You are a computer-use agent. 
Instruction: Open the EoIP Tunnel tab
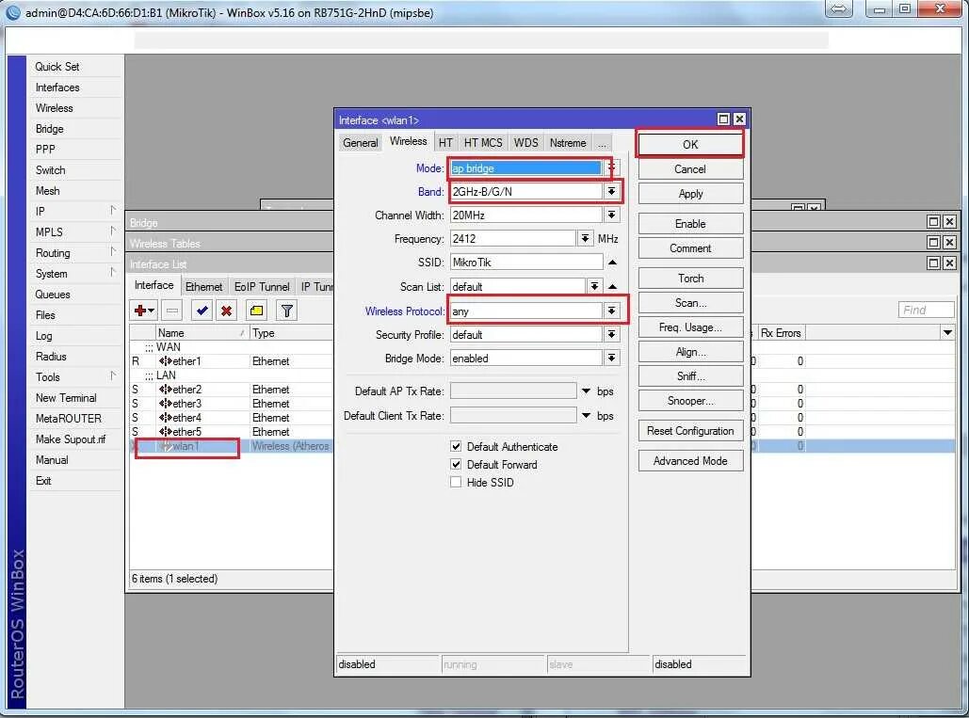262,287
